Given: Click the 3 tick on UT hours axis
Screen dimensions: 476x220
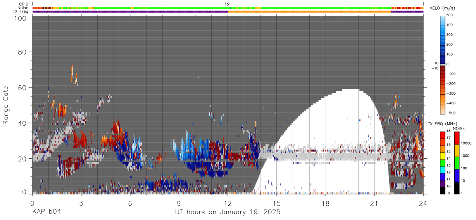Looking at the screenshot, I should (x=81, y=203).
